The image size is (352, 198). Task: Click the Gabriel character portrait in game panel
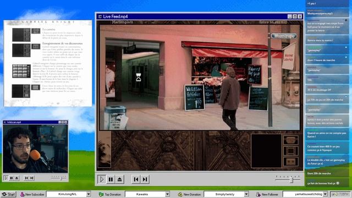[x=105, y=149]
